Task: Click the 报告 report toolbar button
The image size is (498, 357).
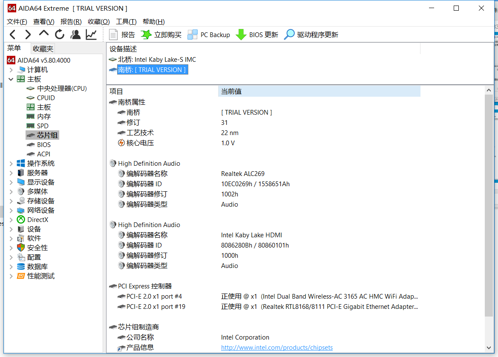Action: (122, 35)
